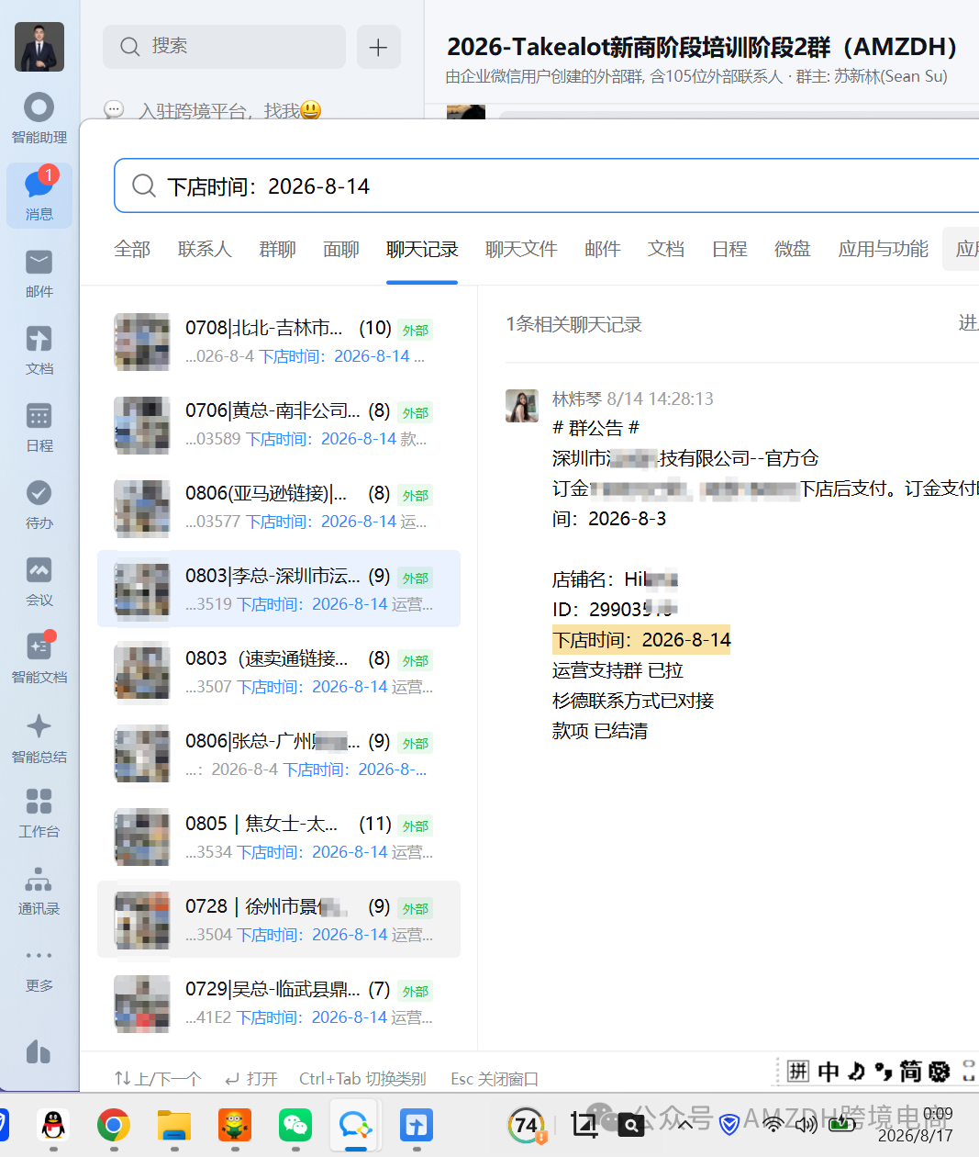Screen dimensions: 979x1157
Task: Open 智能总结 smart summary
Action: point(39,738)
